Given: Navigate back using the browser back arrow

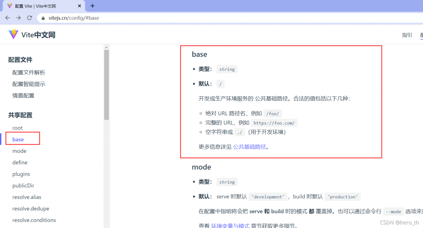Looking at the screenshot, I should point(7,18).
